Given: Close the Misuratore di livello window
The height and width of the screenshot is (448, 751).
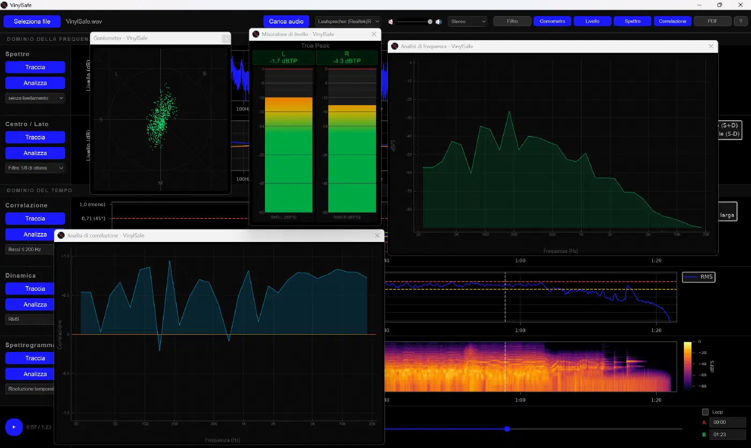Looking at the screenshot, I should tap(374, 34).
